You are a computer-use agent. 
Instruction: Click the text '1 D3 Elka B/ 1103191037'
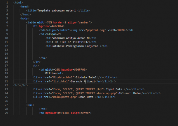click(70, 42)
